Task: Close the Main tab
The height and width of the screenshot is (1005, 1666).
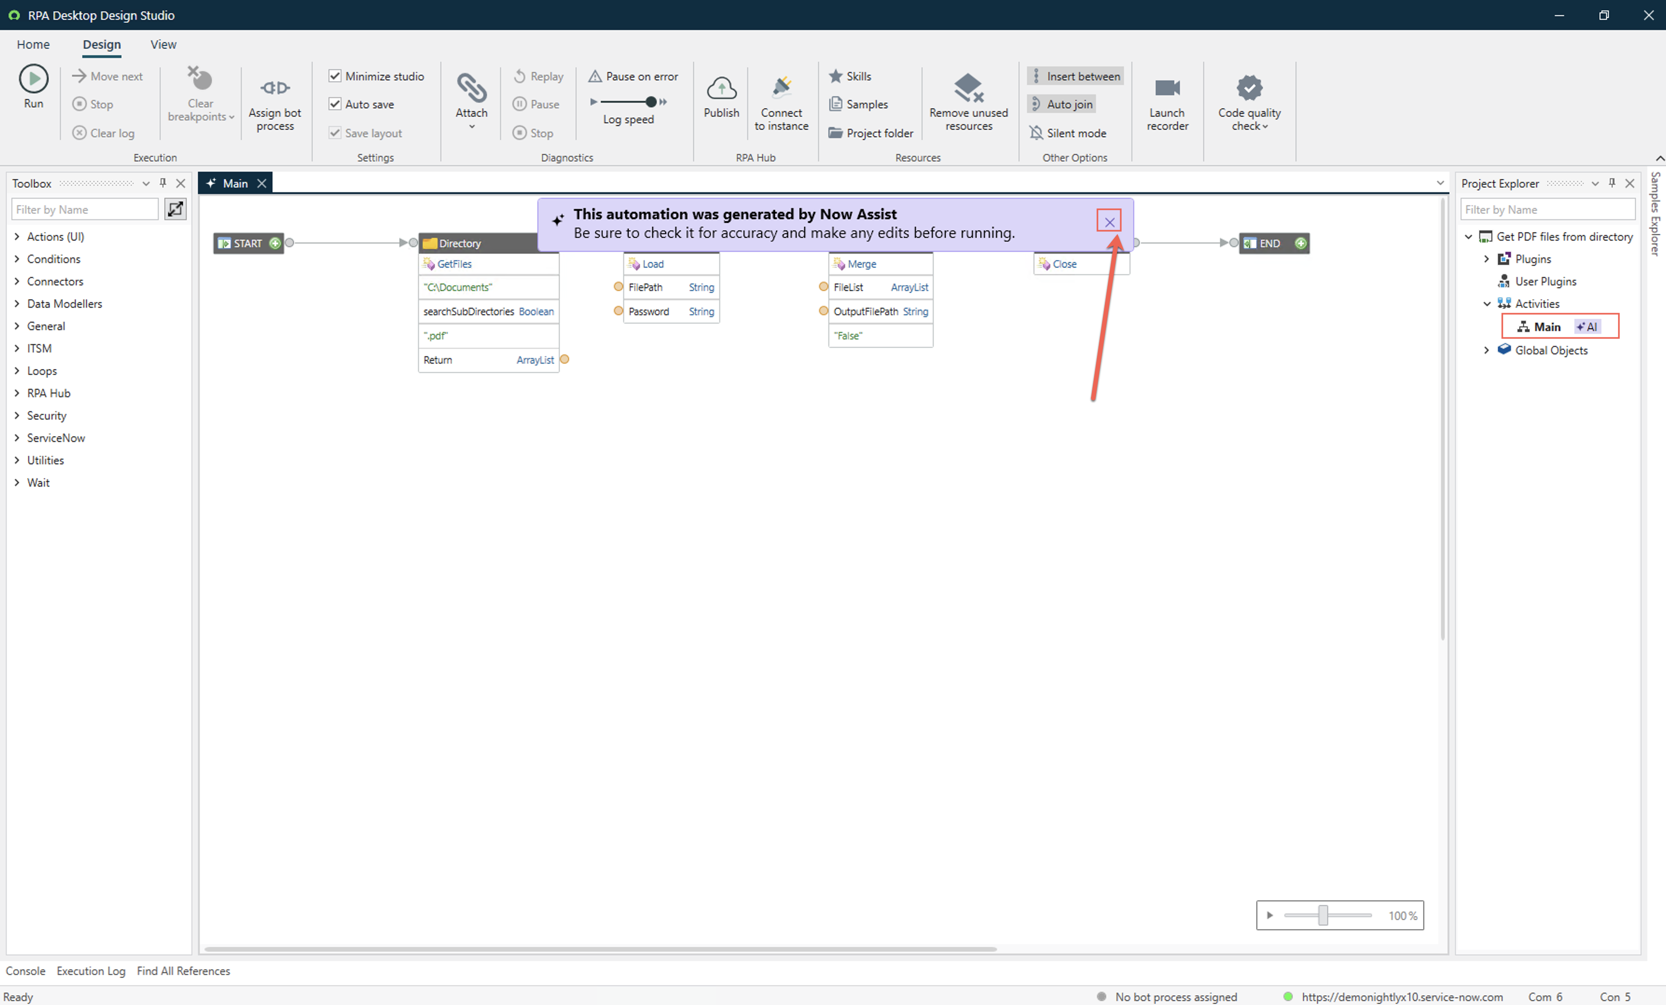Action: click(x=262, y=183)
